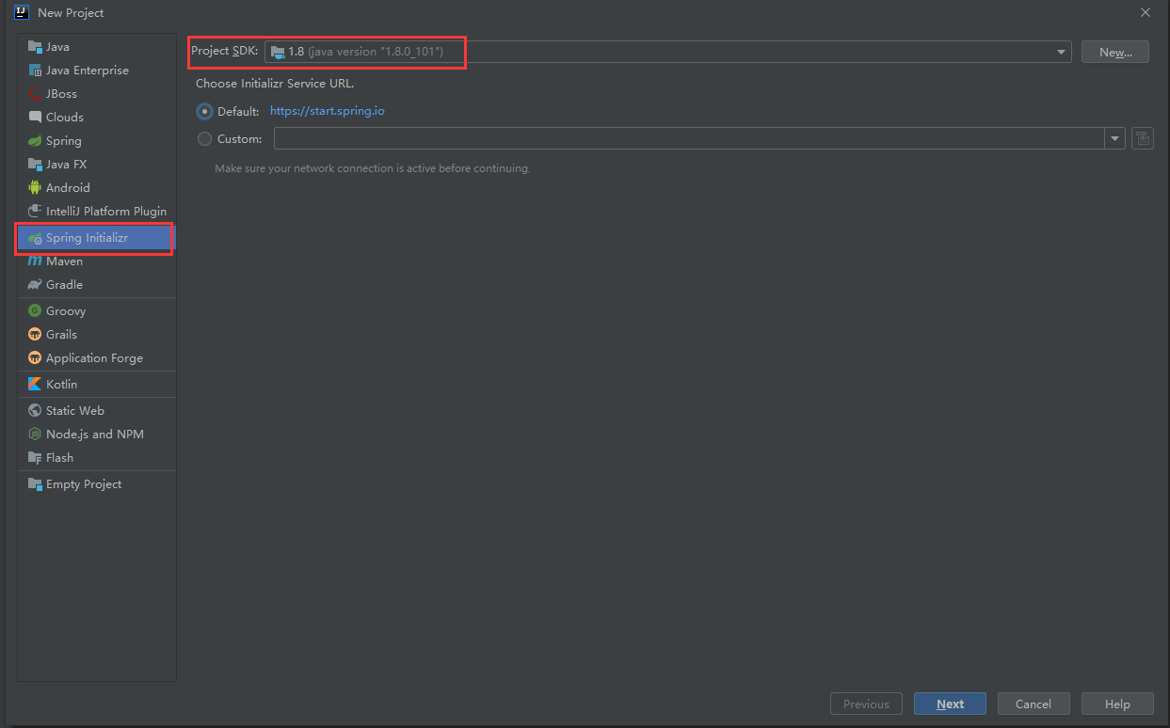The height and width of the screenshot is (728, 1170).
Task: Click the Next button
Action: pyautogui.click(x=950, y=704)
